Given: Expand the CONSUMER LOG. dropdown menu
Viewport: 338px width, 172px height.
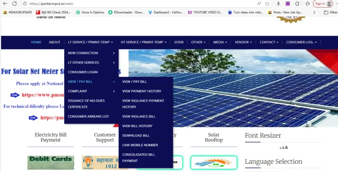Looking at the screenshot, I should coord(302,42).
